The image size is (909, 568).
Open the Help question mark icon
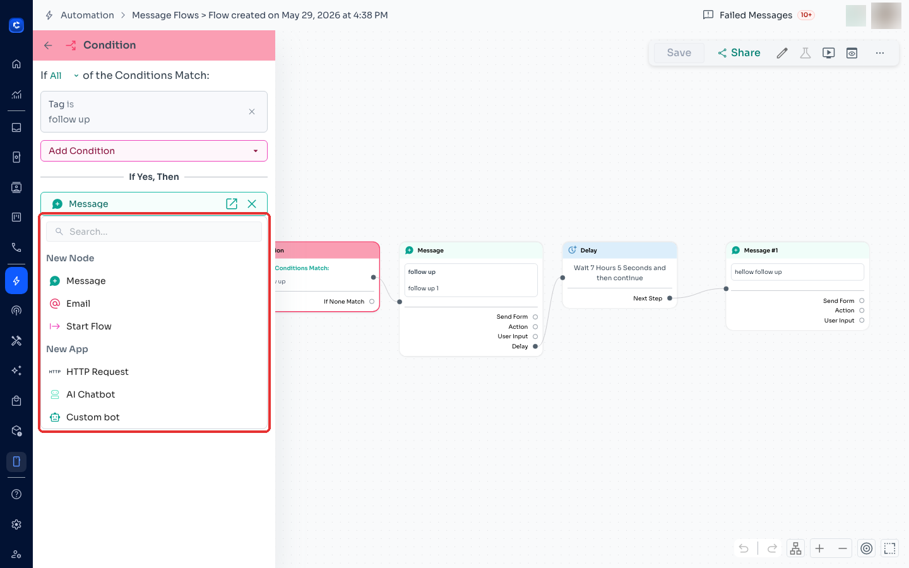coord(16,494)
